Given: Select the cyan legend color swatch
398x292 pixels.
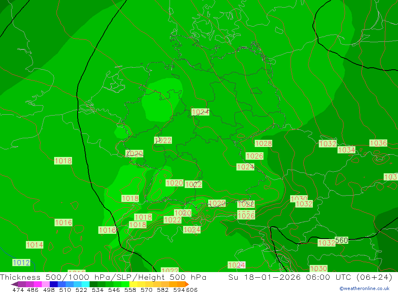Looking at the screenshot, I should [86, 284].
